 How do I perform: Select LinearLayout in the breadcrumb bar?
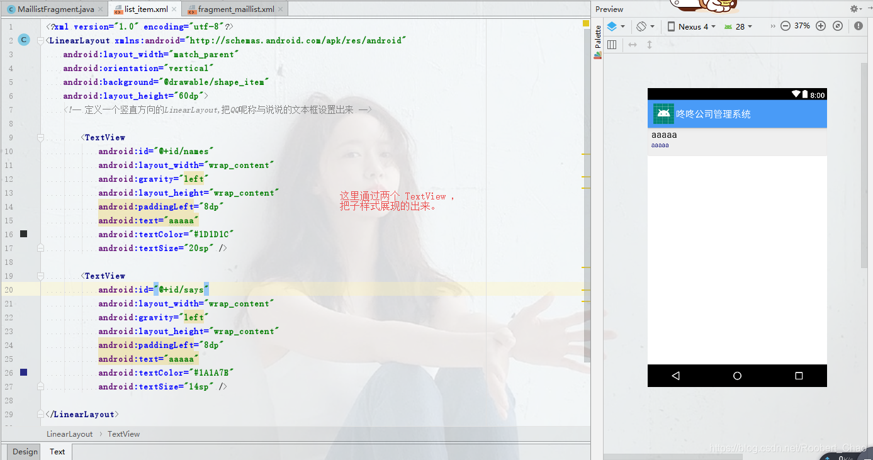(69, 434)
